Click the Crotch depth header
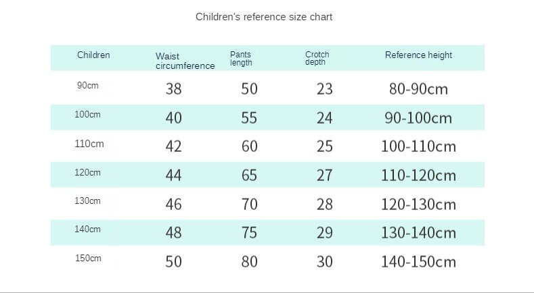 pyautogui.click(x=317, y=58)
